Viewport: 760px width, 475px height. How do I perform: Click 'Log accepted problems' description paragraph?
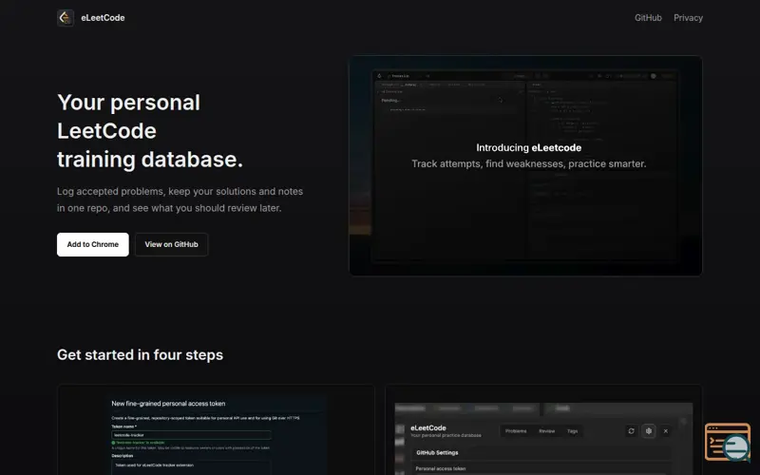(180, 199)
